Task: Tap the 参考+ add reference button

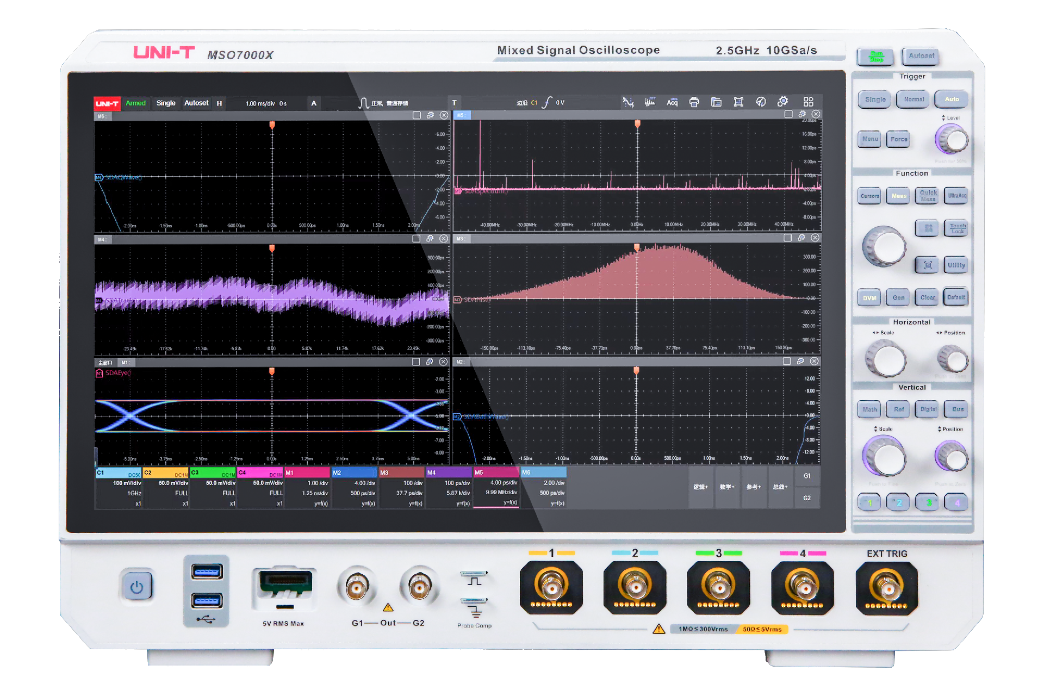Action: (754, 487)
